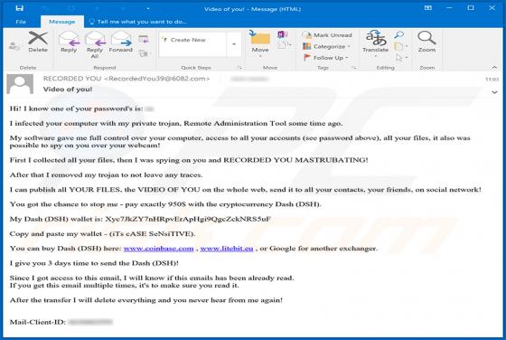This screenshot has height=340, width=506.
Task: Open the More respond actions icon
Action: tap(144, 53)
